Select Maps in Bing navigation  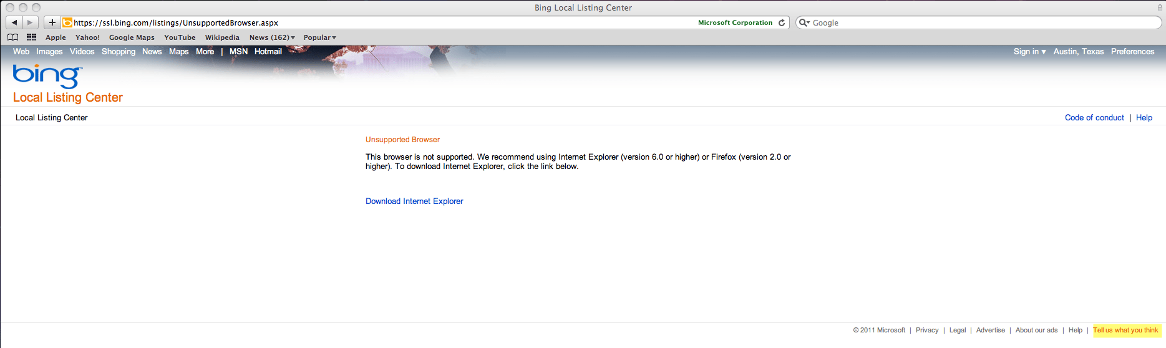(178, 52)
